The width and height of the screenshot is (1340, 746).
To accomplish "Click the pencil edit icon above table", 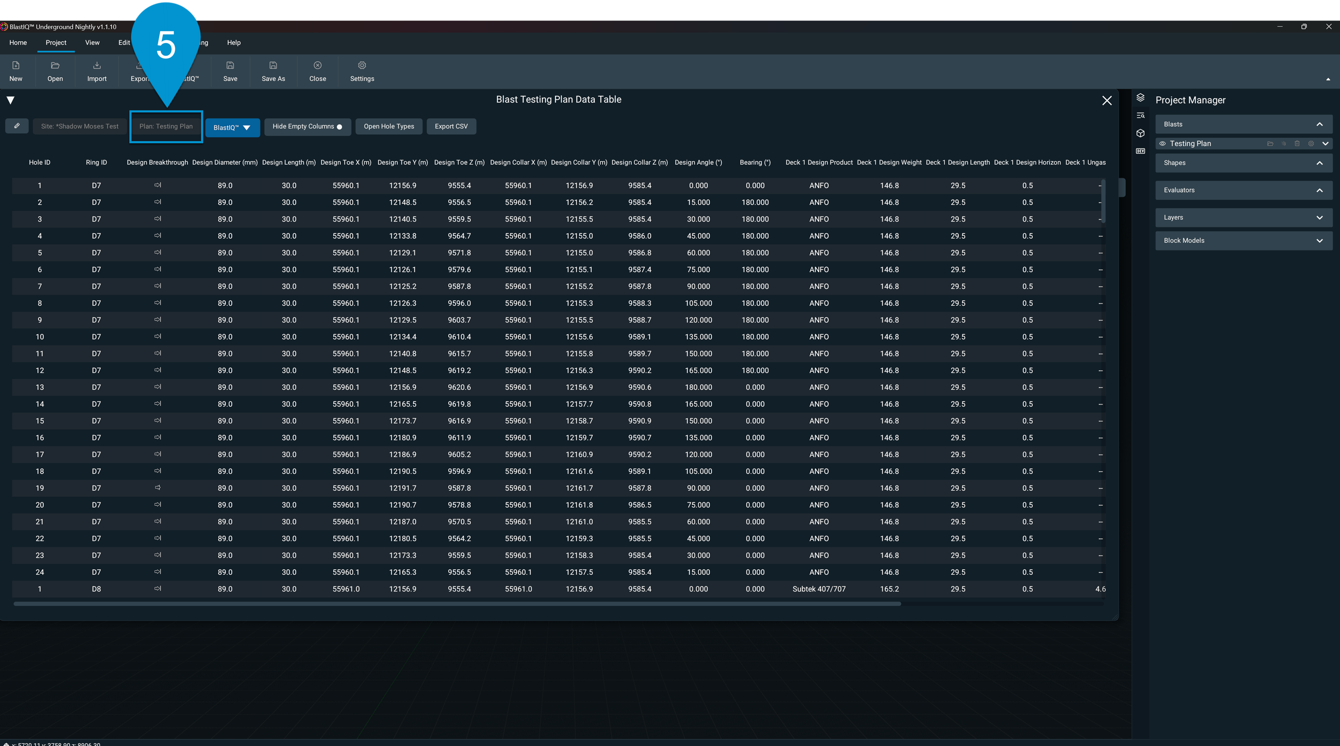I will coord(17,126).
